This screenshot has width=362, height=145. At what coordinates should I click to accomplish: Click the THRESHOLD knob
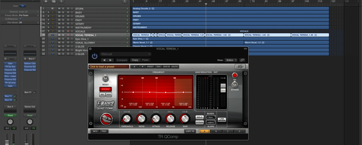click(127, 119)
